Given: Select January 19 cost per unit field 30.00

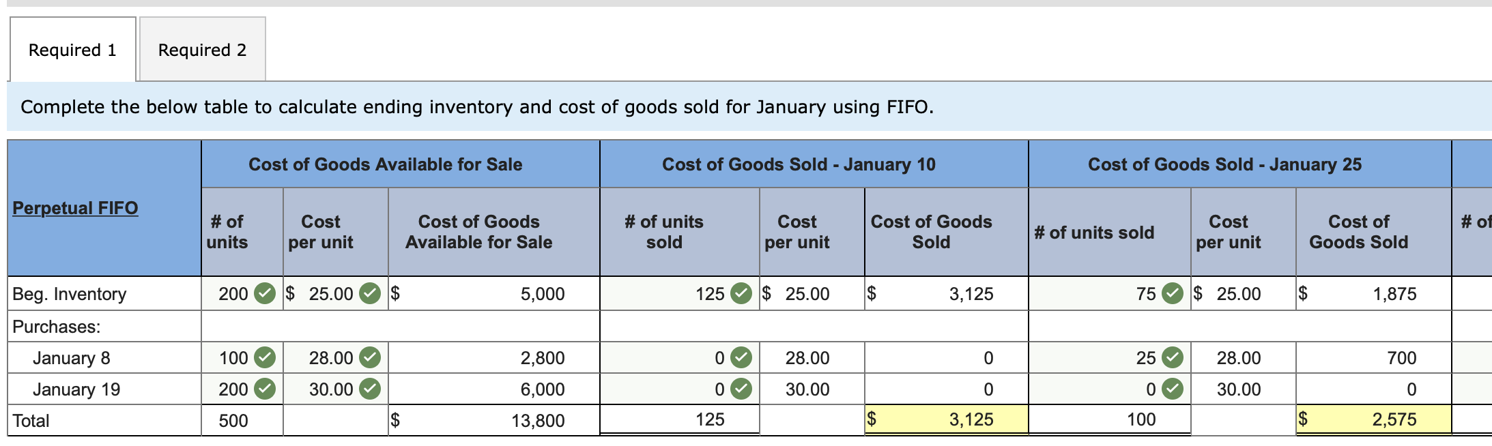Looking at the screenshot, I should click(x=336, y=389).
